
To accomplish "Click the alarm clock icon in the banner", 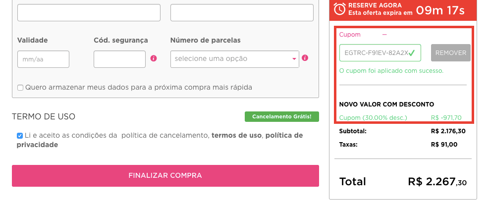I will pyautogui.click(x=339, y=9).
